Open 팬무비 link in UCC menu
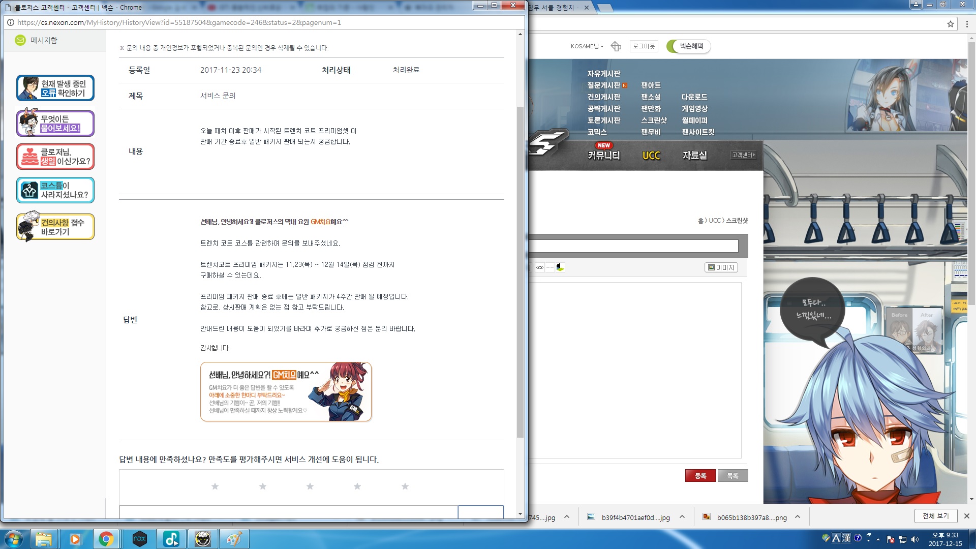Screen dimensions: 976x549 coord(651,132)
